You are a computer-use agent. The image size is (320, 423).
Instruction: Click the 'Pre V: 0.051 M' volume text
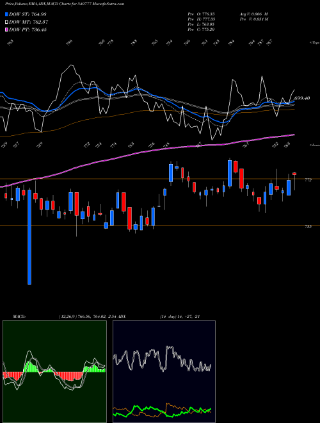click(253, 19)
